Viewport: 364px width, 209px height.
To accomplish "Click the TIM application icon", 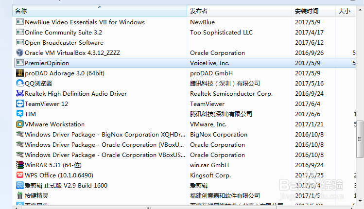I will click(x=20, y=114).
